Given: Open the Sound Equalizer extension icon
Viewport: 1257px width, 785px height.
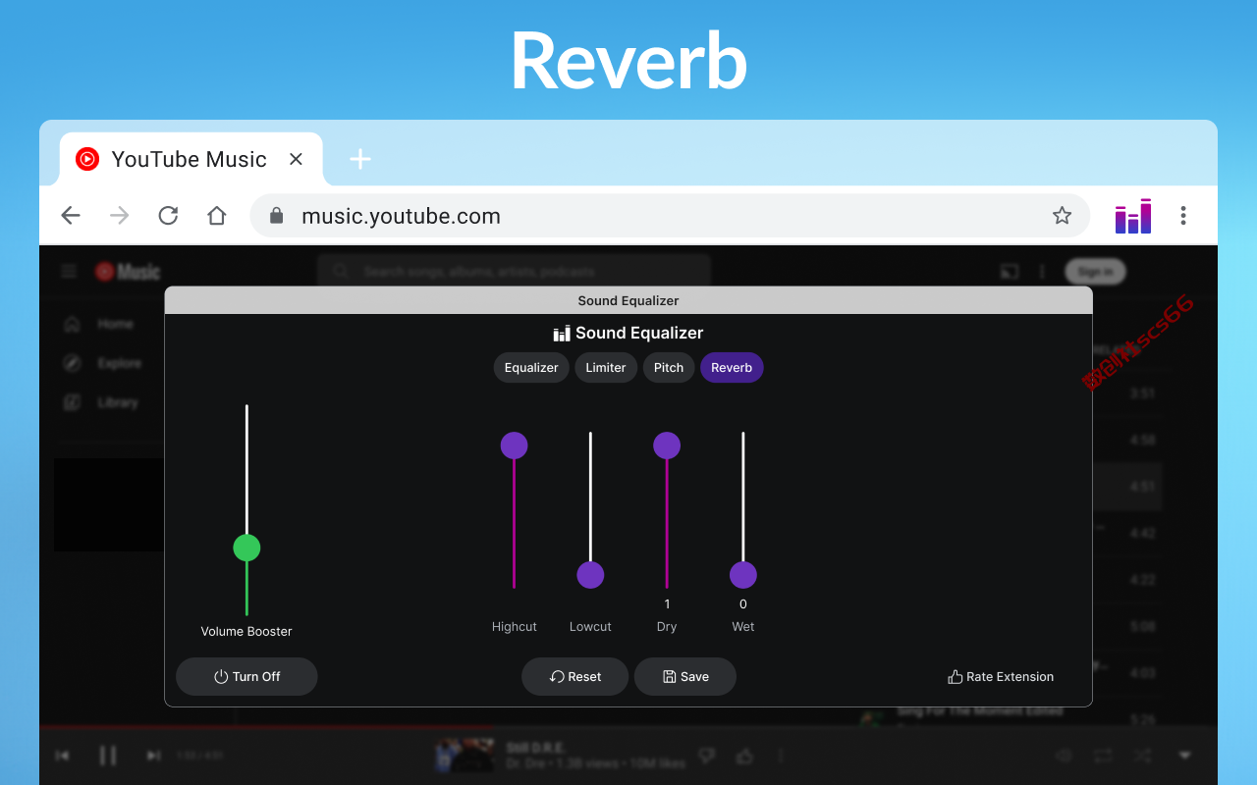Looking at the screenshot, I should coord(1132,216).
